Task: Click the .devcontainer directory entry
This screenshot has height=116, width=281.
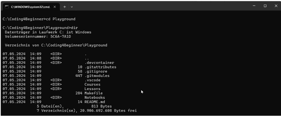Action: click(x=99, y=63)
